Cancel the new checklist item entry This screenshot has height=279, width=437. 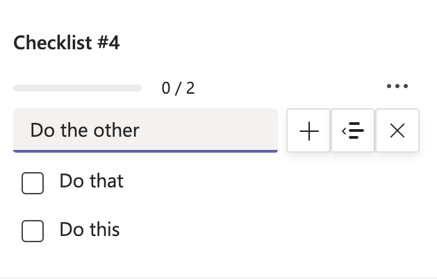tap(397, 130)
